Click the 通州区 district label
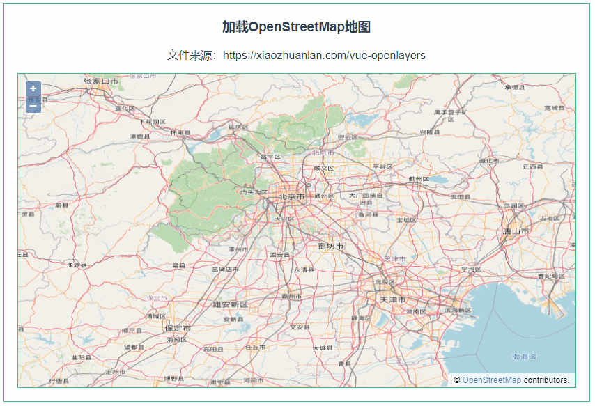595x406 pixels. (324, 196)
